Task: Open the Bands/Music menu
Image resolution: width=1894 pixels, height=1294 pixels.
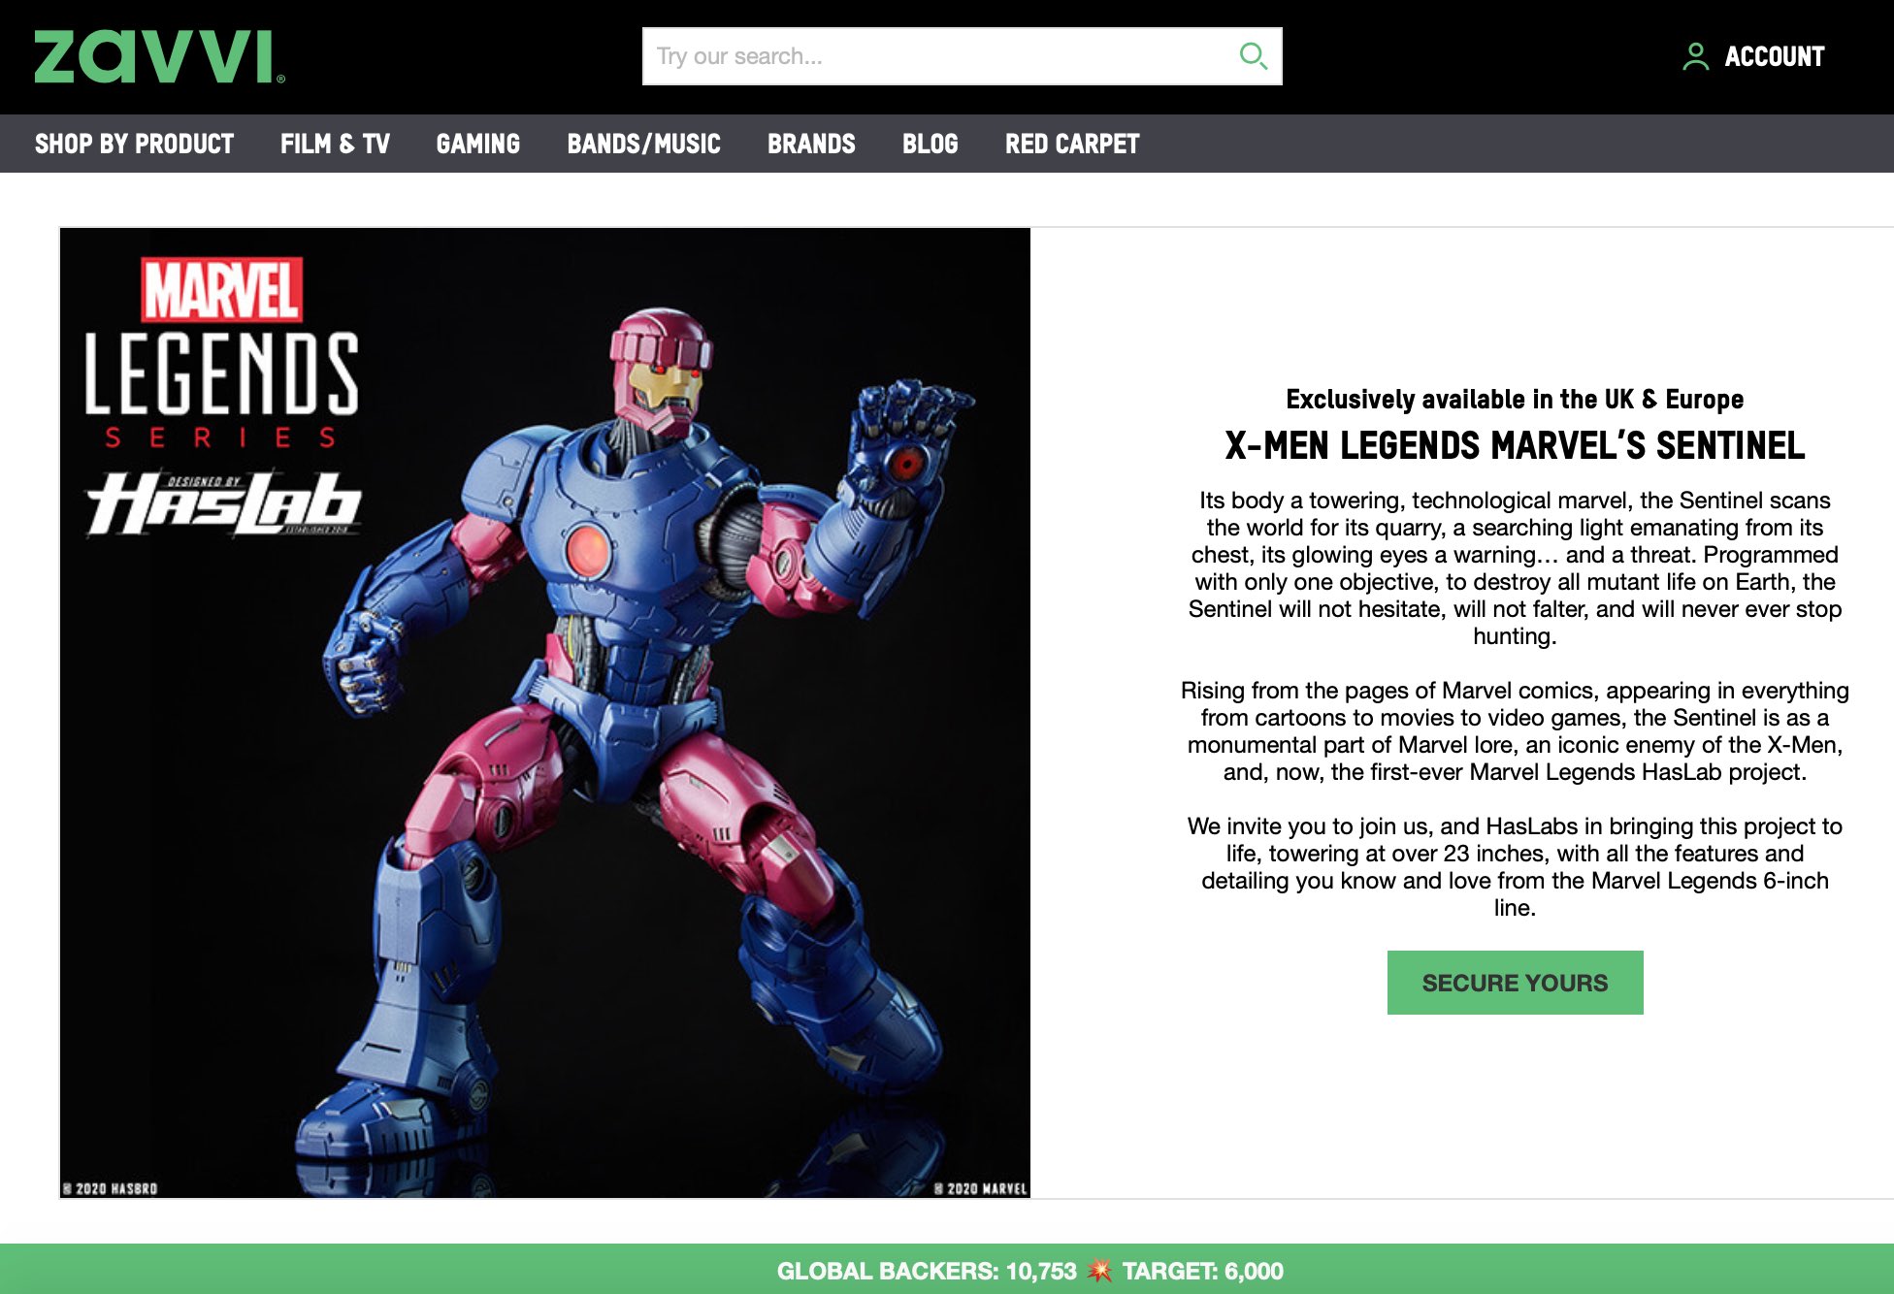Action: coord(644,144)
